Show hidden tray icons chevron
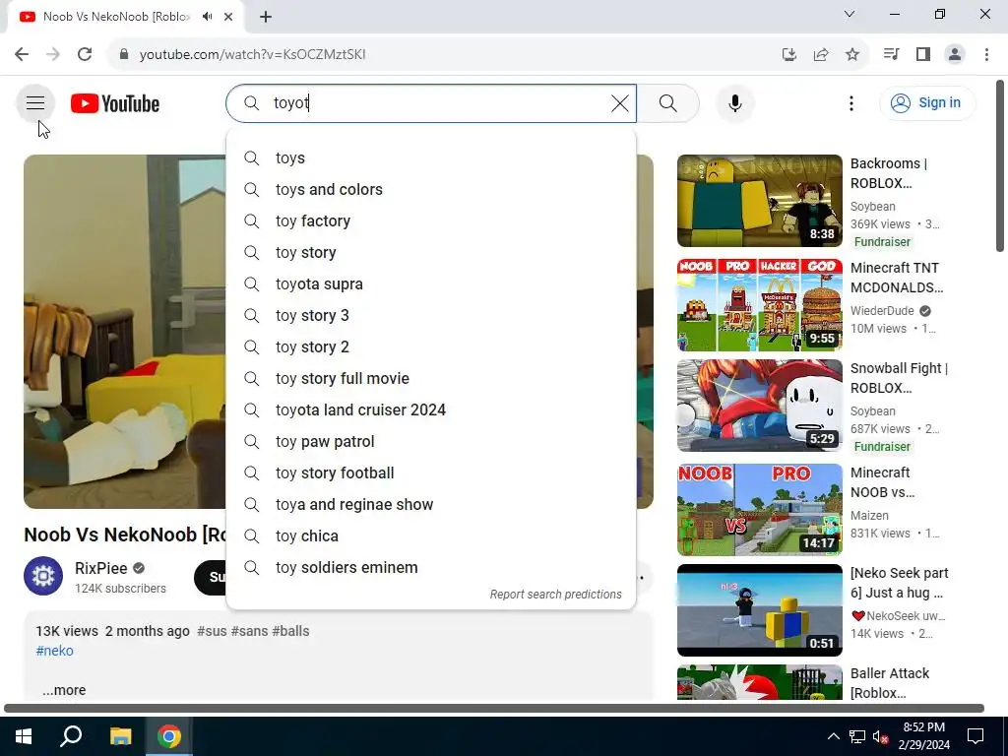The image size is (1008, 756). tap(833, 736)
